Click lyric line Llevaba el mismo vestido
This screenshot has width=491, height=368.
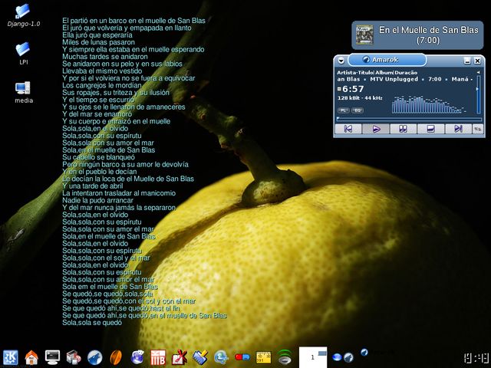(102, 71)
